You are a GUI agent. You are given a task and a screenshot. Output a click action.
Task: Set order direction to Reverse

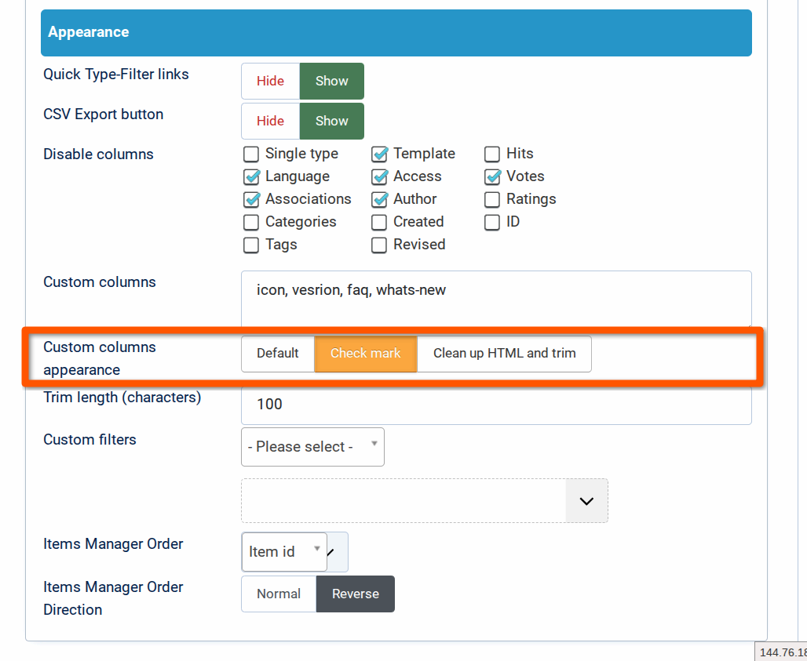(x=355, y=594)
